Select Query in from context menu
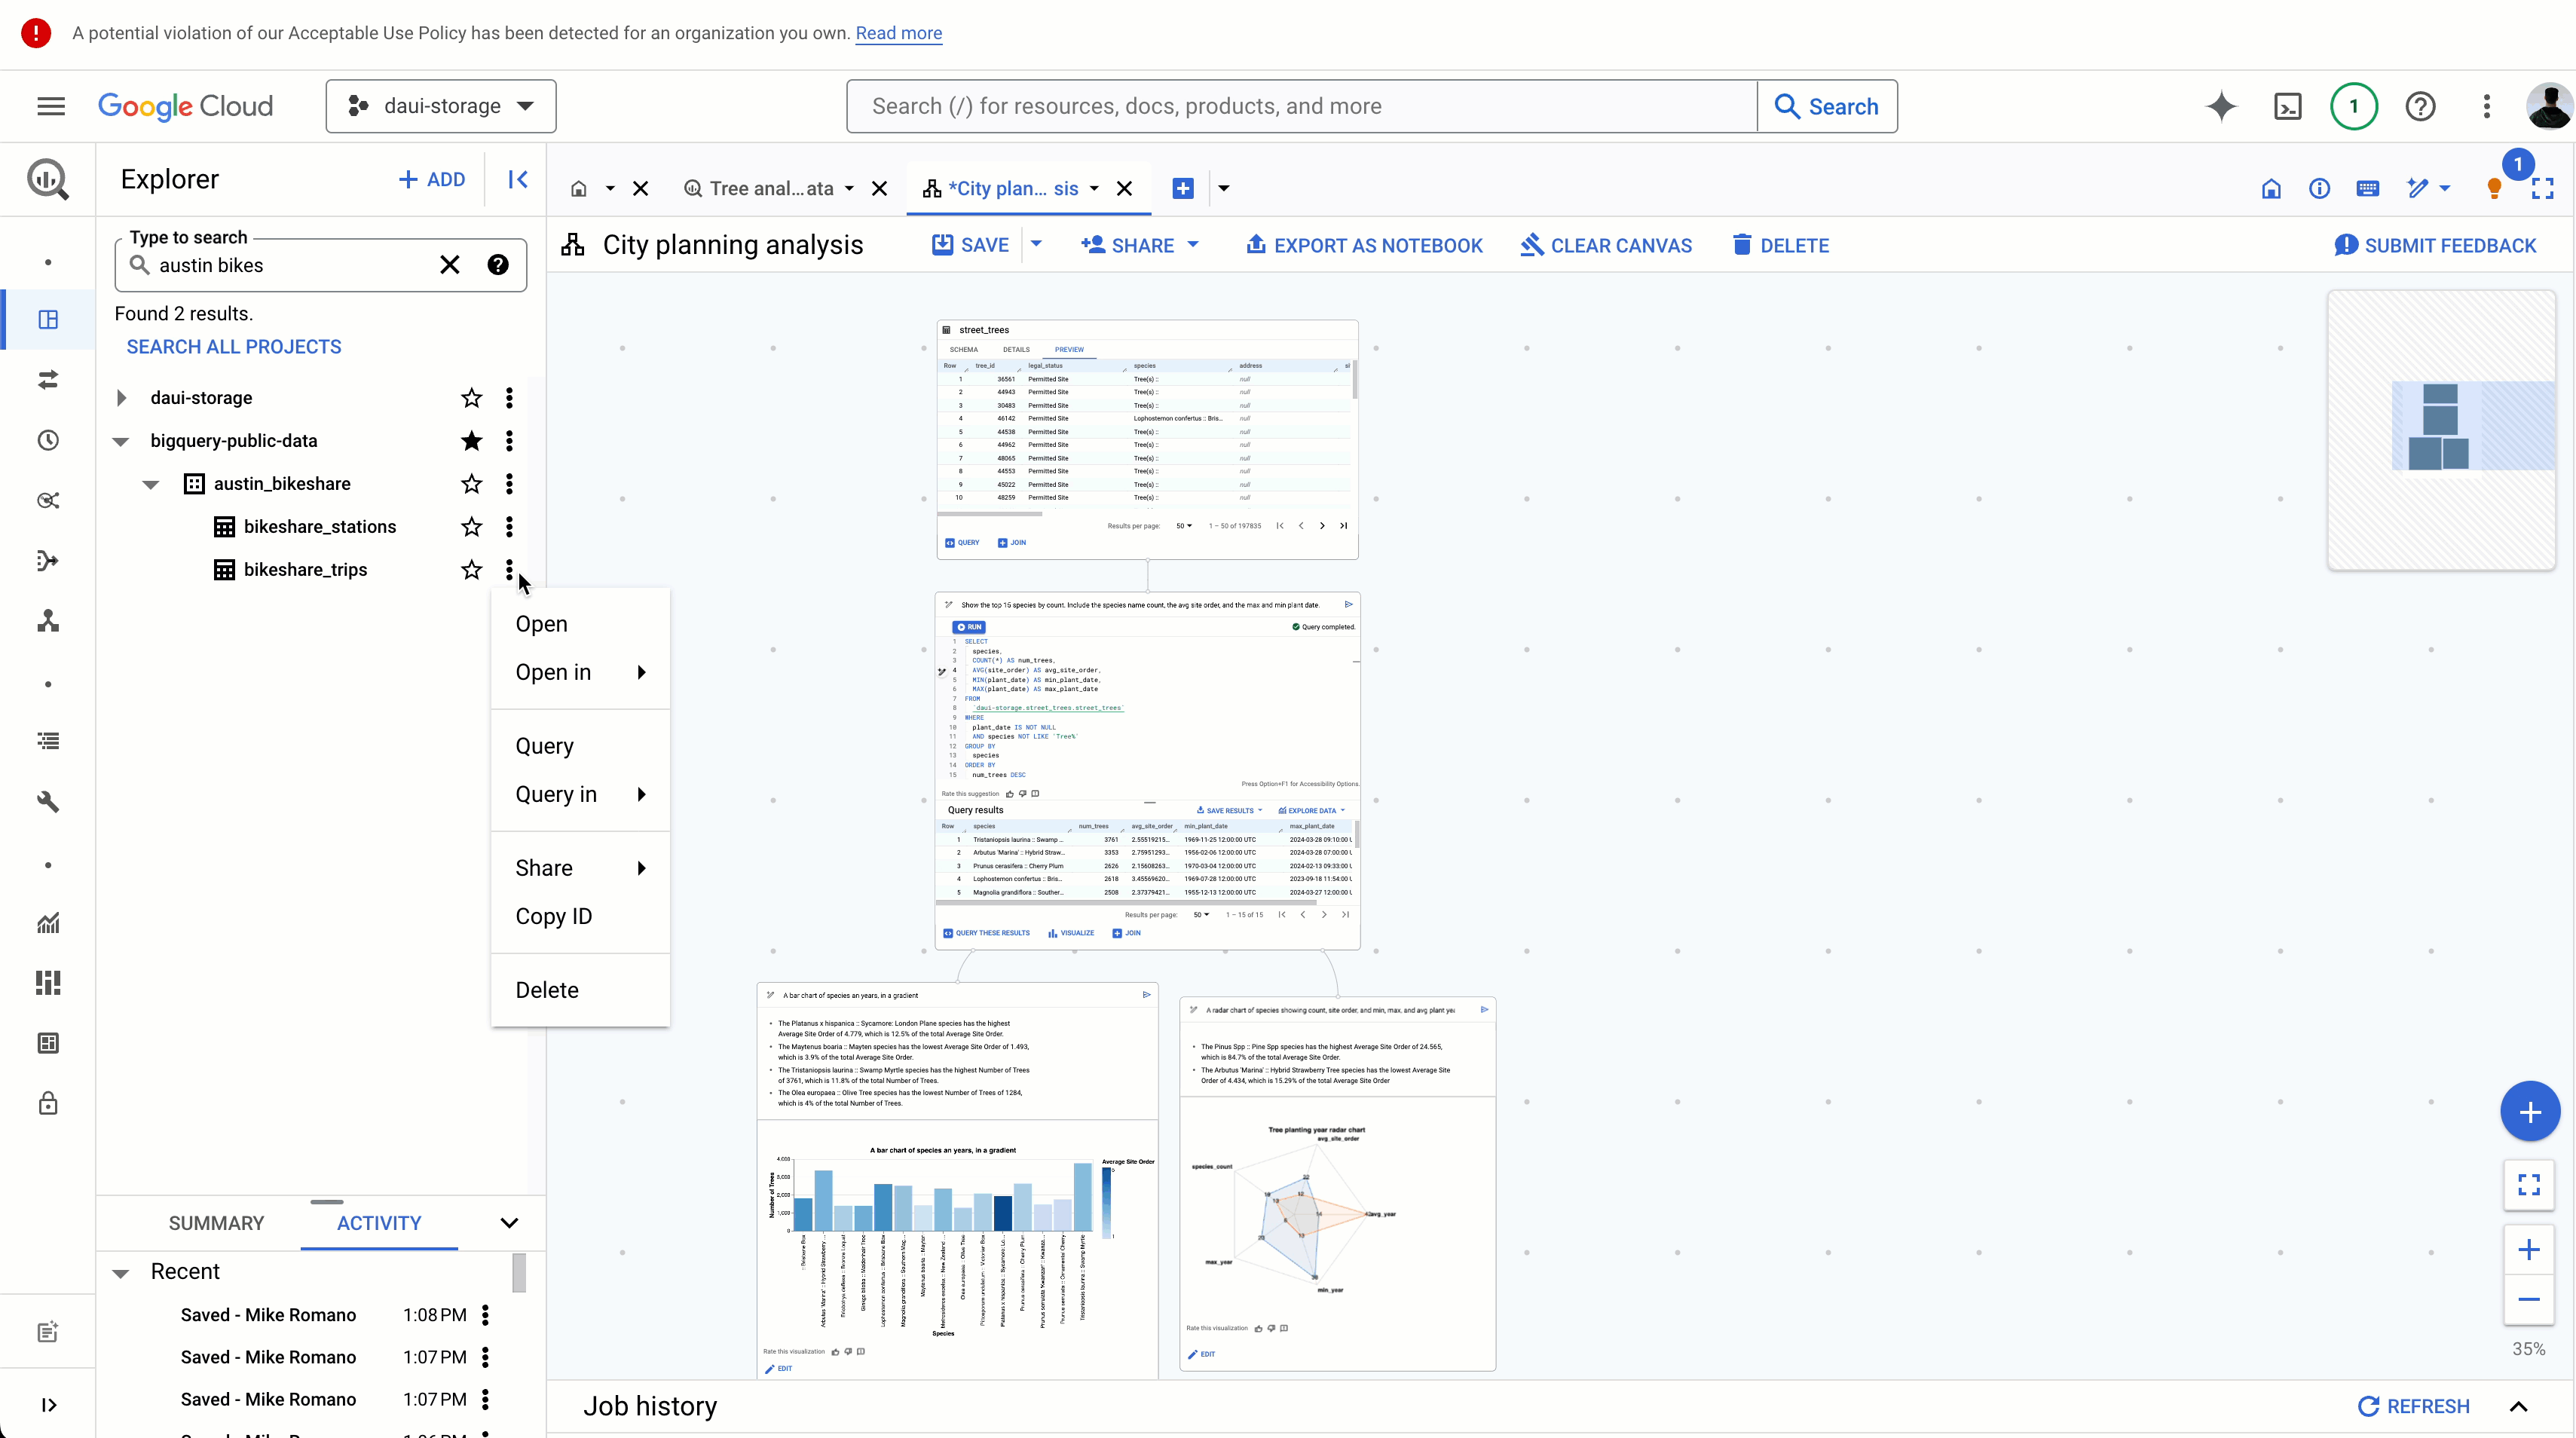 click(555, 792)
